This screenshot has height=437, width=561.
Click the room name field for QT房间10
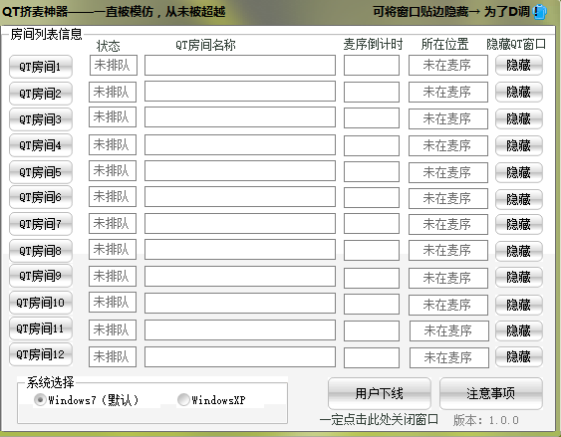click(x=240, y=303)
